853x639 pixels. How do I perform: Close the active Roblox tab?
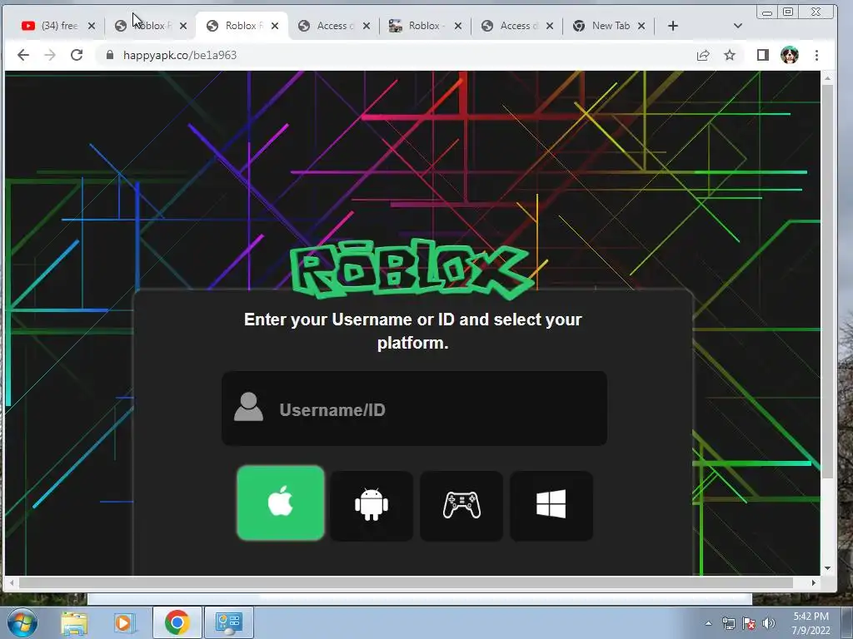point(275,26)
